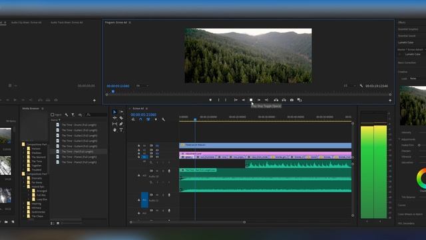Collapse the Hybrid Epic folder
This screenshot has width=426, height=240.
point(24,187)
